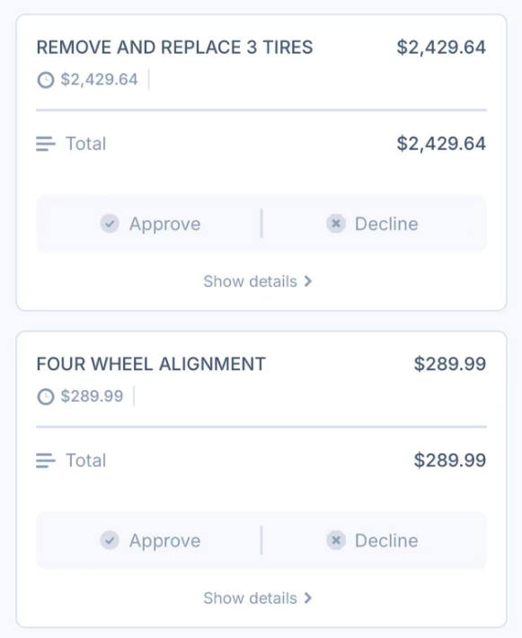
Task: Click the $2,429.64 price in tires header
Action: (x=441, y=48)
